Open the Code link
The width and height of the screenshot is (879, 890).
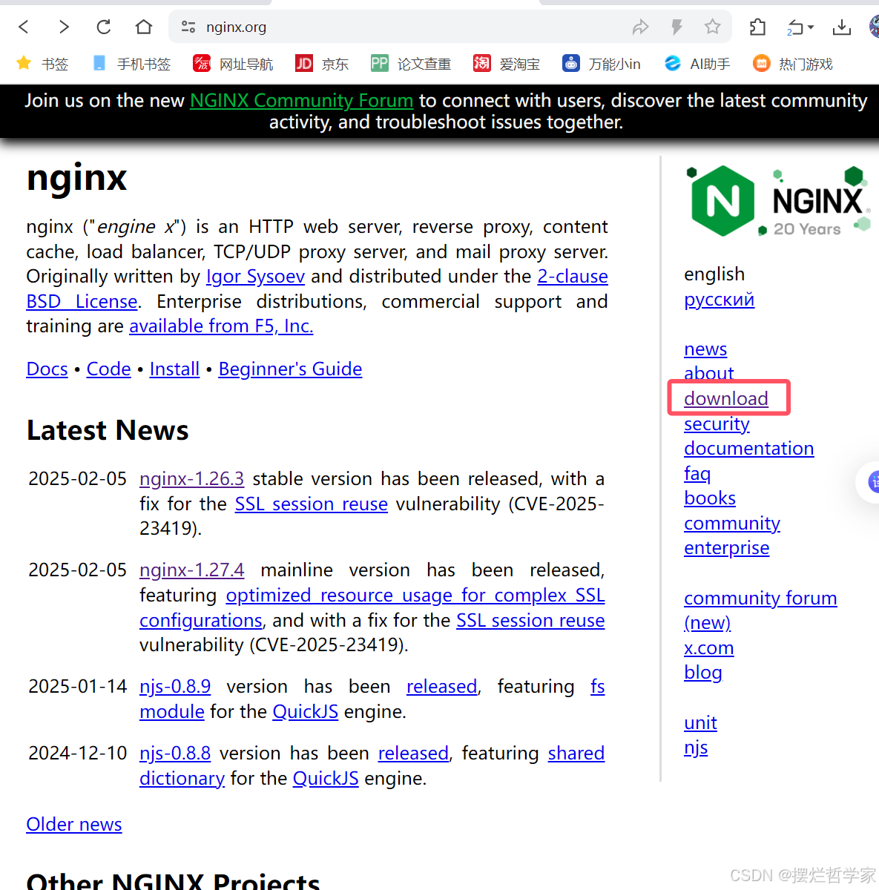point(108,369)
